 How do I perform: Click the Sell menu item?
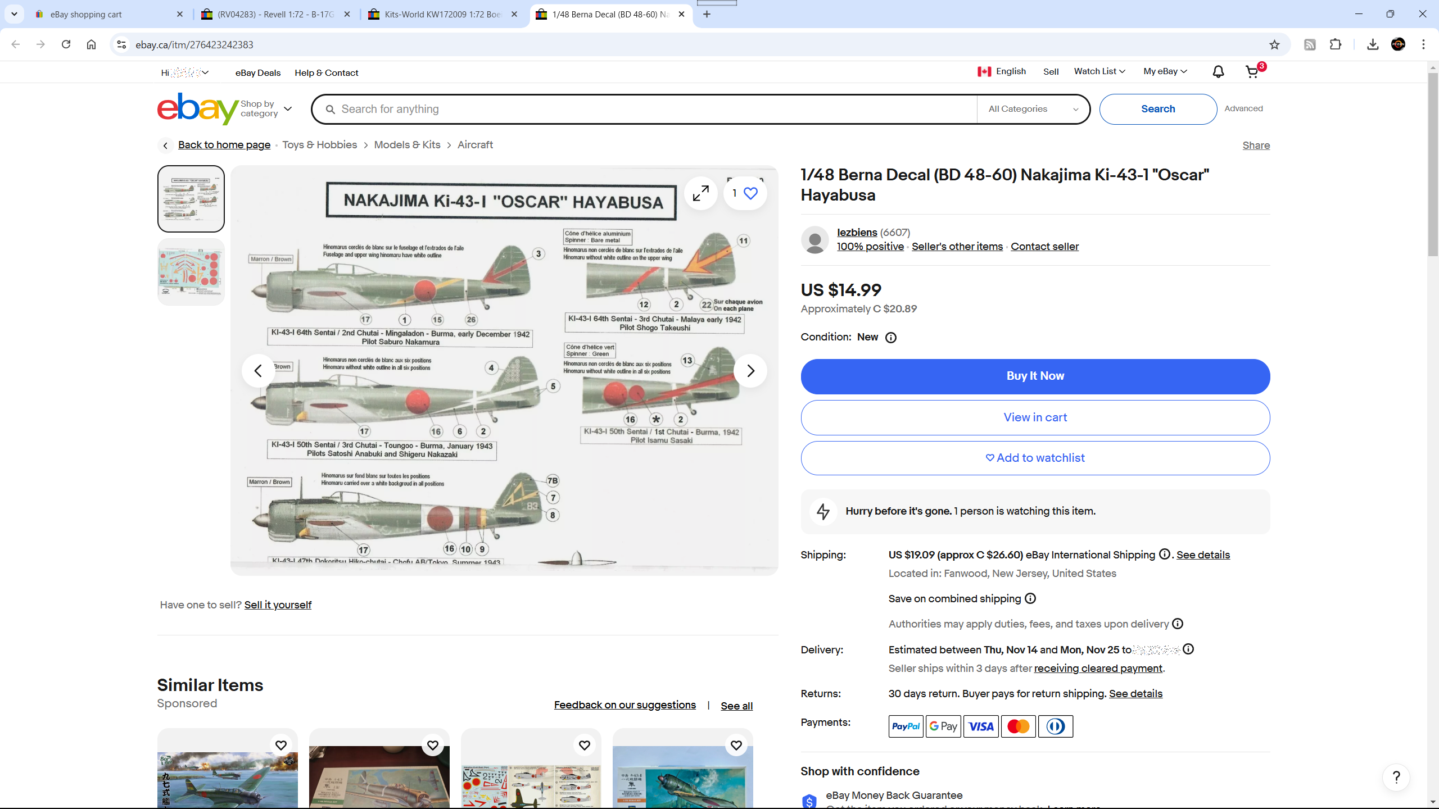(x=1051, y=71)
